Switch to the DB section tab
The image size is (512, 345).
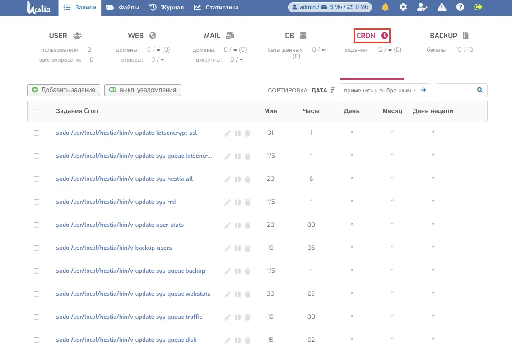point(296,36)
